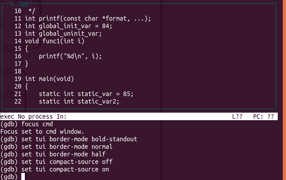Click line 21 static_var initialization
This screenshot has height=180, width=286.
(x=86, y=94)
